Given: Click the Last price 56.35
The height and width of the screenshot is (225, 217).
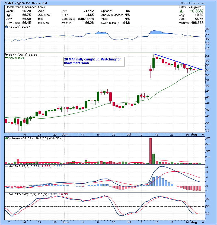Looking at the screenshot, I should (x=199, y=19).
